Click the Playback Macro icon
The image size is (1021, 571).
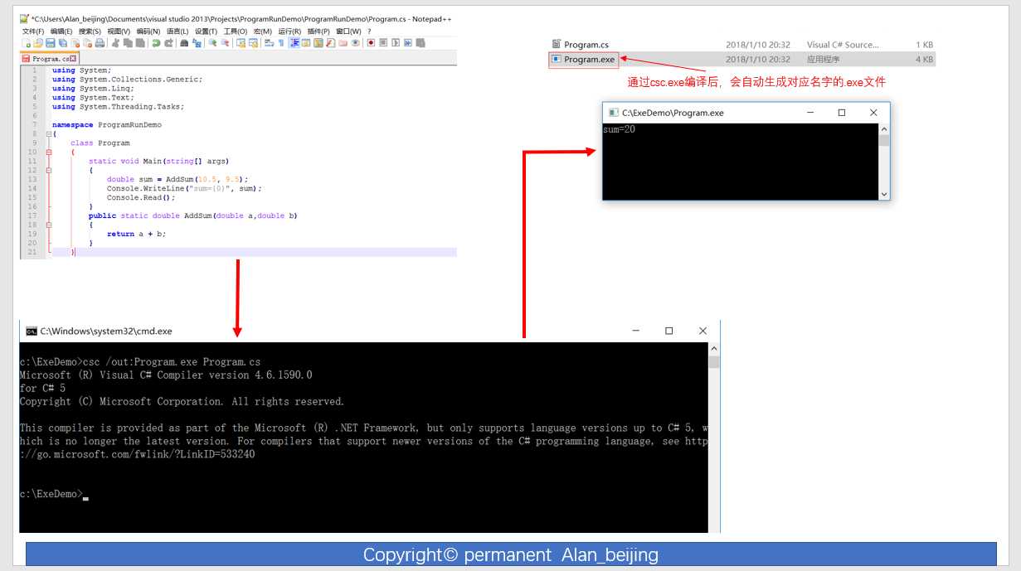point(396,42)
